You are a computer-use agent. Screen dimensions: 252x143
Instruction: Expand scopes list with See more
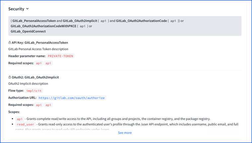[125, 133]
